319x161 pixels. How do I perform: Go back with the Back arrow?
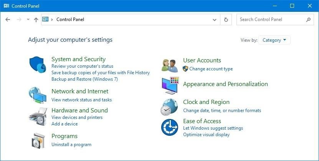click(8, 20)
